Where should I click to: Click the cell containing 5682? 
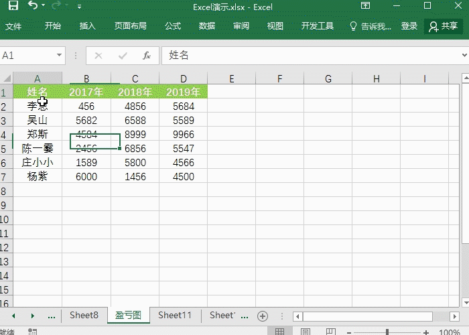86,120
